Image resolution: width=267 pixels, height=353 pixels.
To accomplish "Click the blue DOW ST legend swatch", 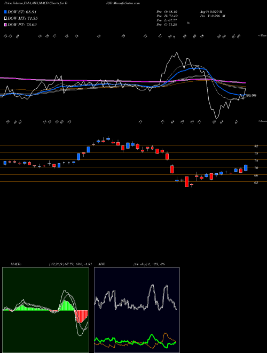I will pyautogui.click(x=5, y=12).
